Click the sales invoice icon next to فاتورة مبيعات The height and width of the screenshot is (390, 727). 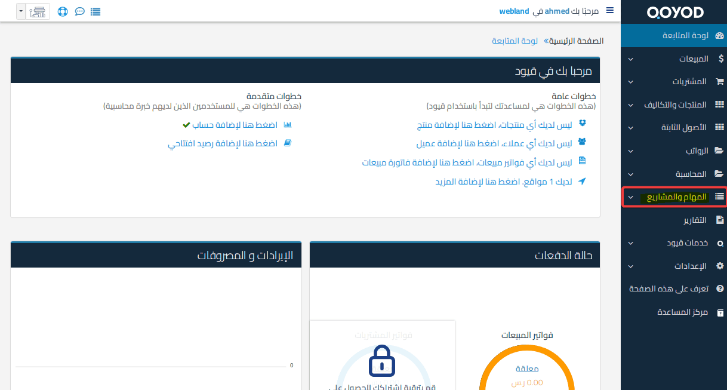581,161
